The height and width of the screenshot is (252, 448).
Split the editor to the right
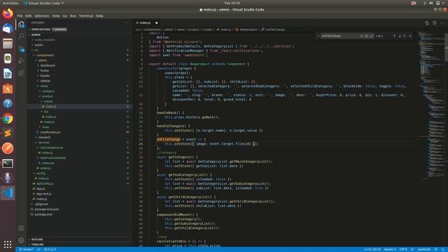point(434,23)
